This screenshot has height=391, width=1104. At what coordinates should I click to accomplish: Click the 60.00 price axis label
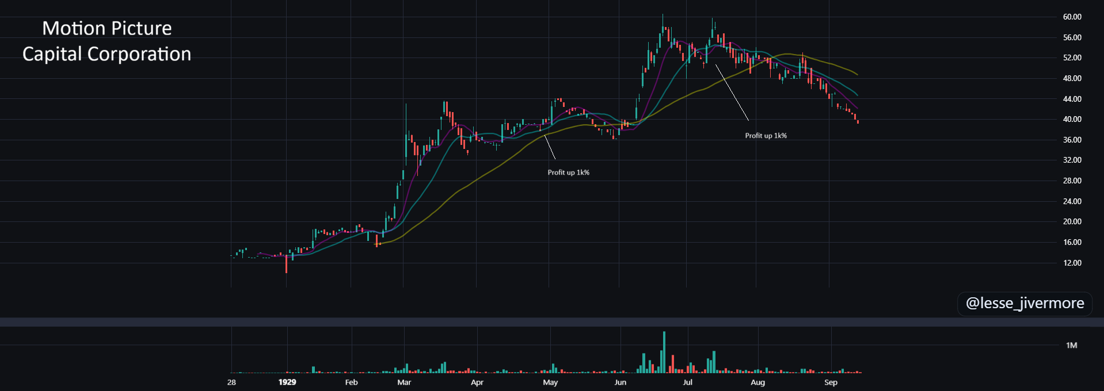[x=1072, y=17]
